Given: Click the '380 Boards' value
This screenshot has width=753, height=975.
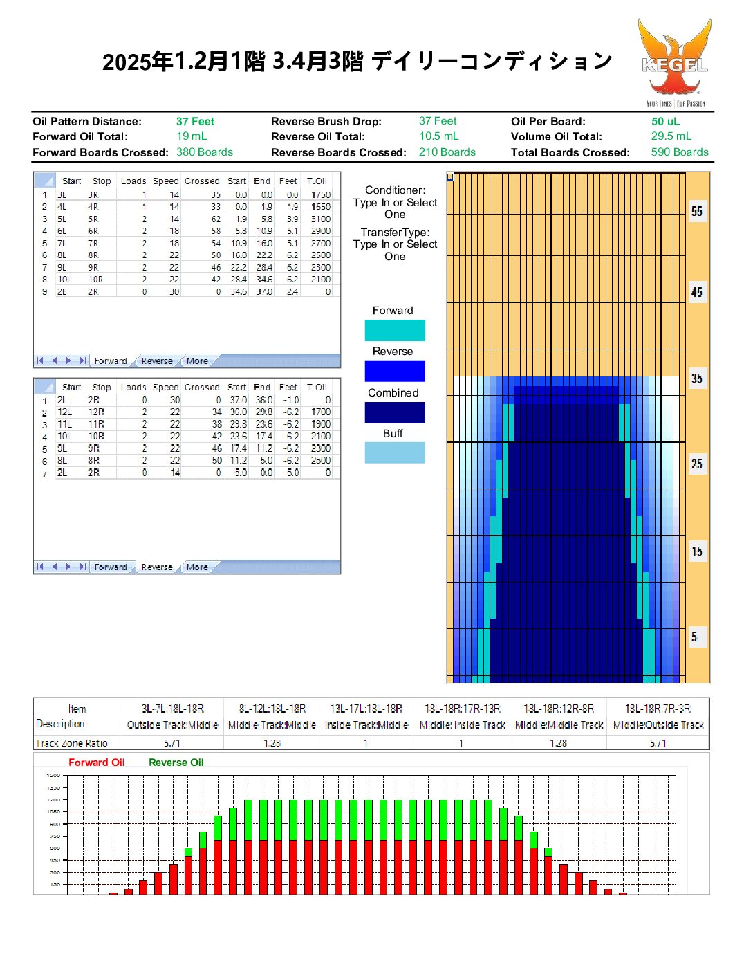Looking at the screenshot, I should (x=205, y=152).
